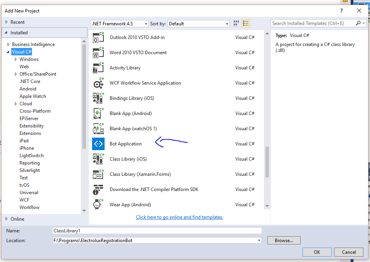This screenshot has width=370, height=262.
Task: Open the search options dropdown arrow
Action: (364, 23)
